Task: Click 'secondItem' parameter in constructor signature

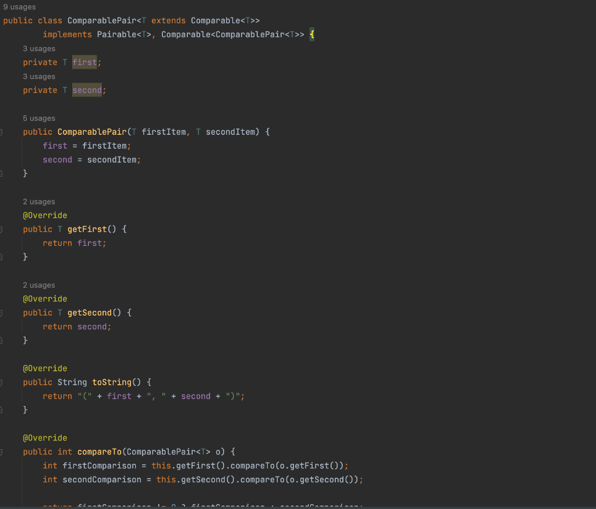Action: click(x=230, y=132)
